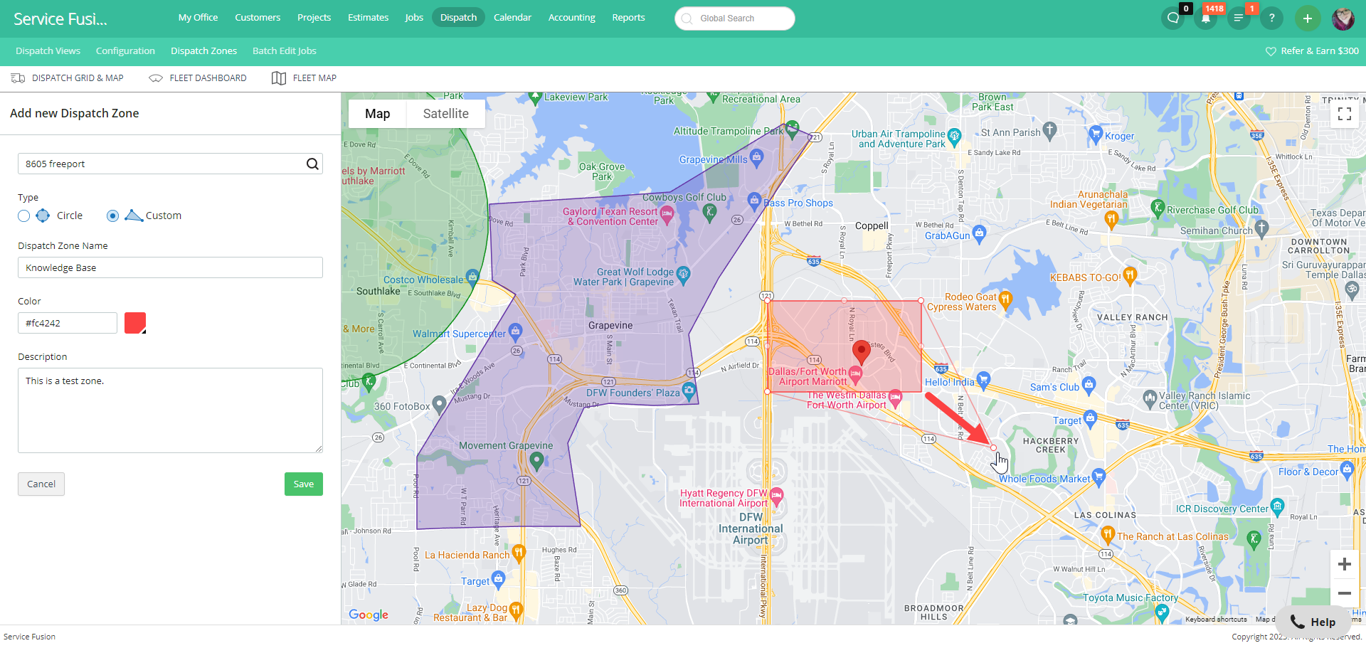Click the DFW Founders' Plaza marker
This screenshot has height=648, width=1366.
pyautogui.click(x=689, y=391)
